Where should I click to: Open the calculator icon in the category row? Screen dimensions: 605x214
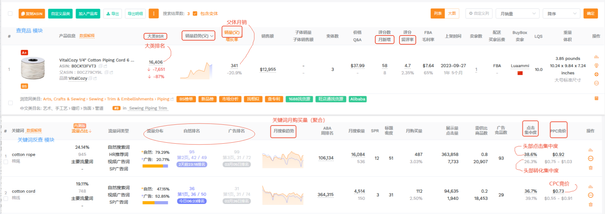(596, 98)
